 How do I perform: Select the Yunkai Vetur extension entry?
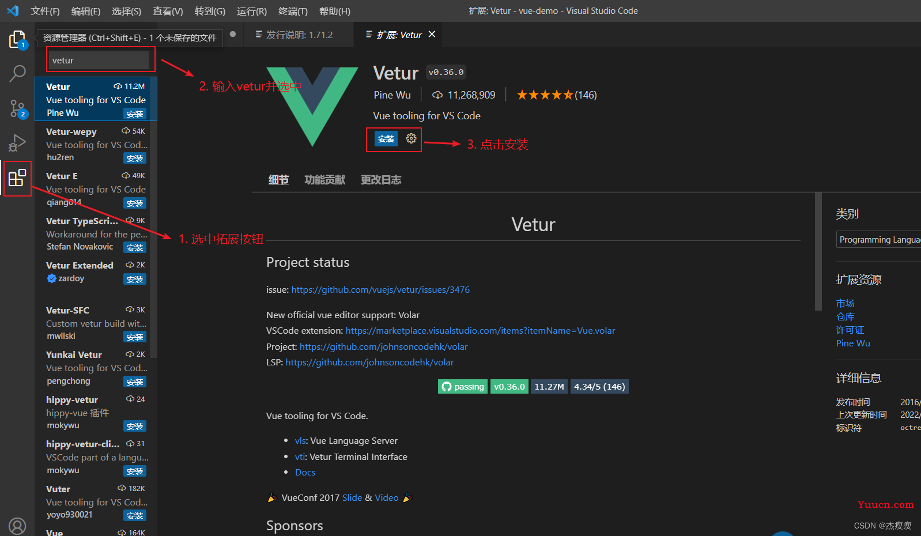pos(96,367)
